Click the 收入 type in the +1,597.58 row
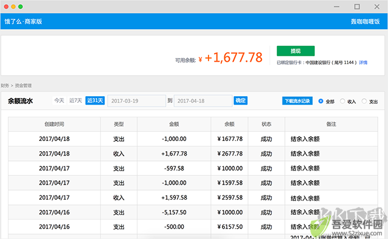 (x=119, y=197)
